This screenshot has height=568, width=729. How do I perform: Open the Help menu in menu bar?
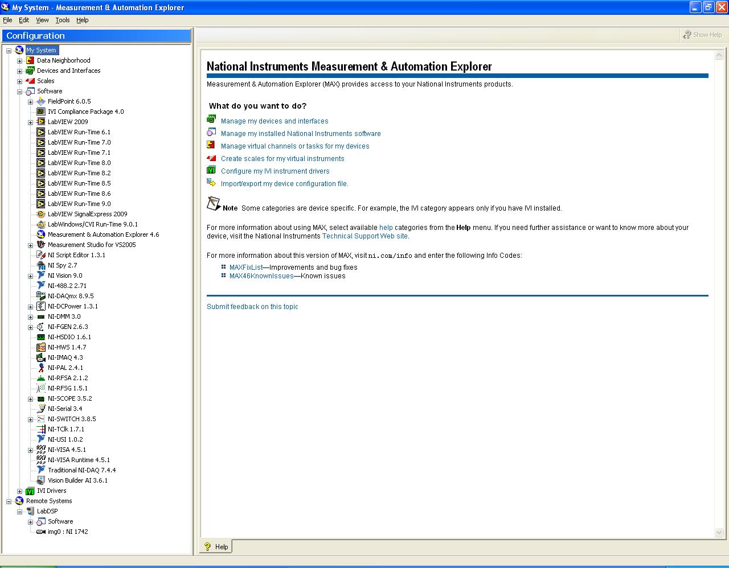click(83, 20)
